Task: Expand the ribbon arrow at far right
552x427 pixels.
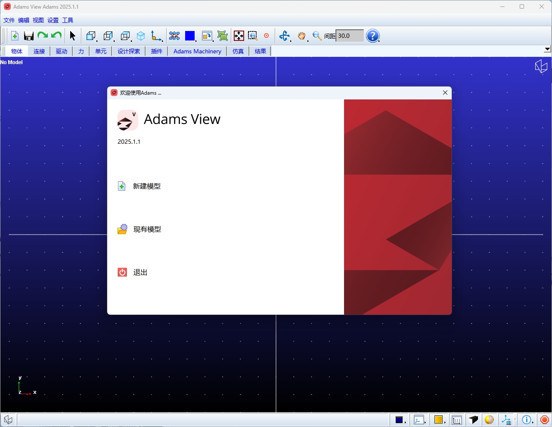Action: point(547,50)
